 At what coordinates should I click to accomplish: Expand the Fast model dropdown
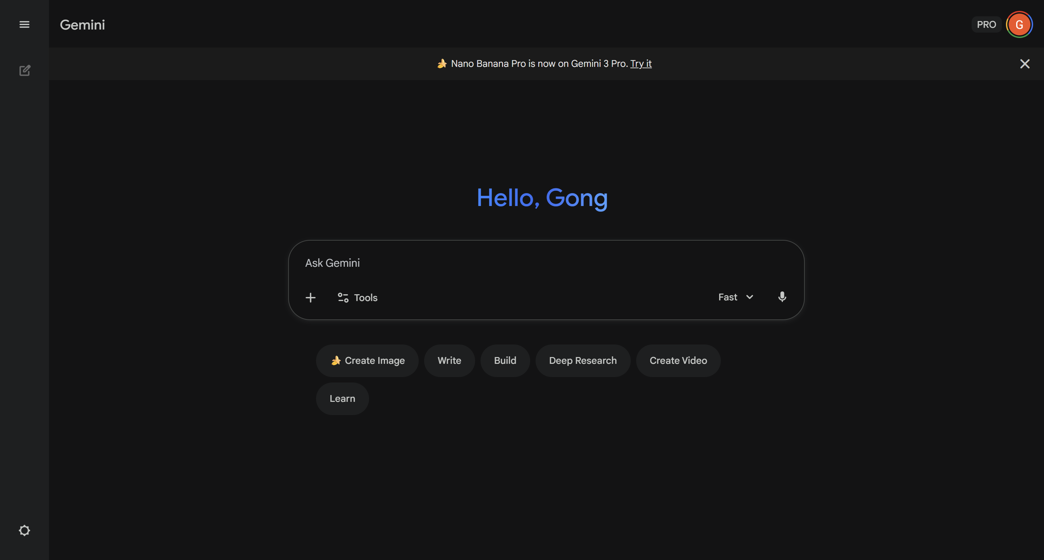click(x=735, y=297)
